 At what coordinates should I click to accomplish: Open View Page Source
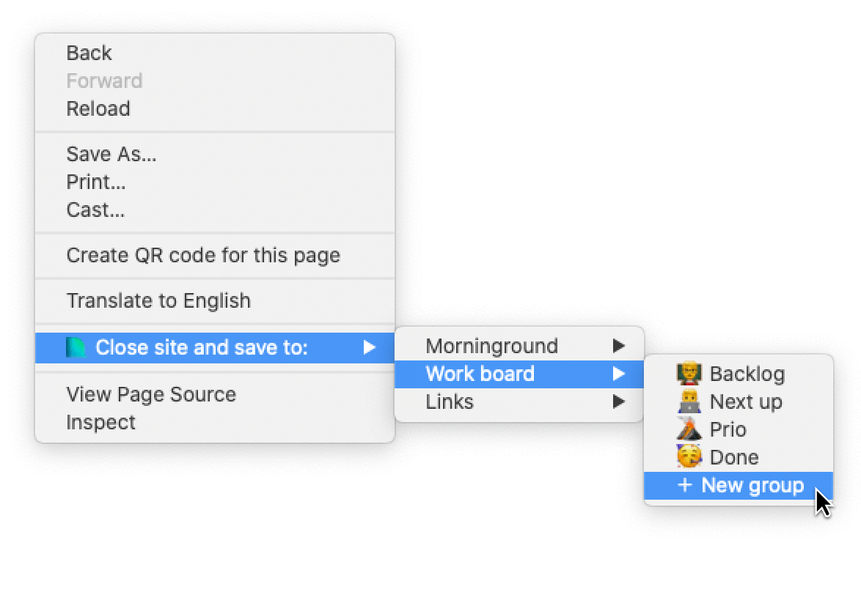[151, 394]
